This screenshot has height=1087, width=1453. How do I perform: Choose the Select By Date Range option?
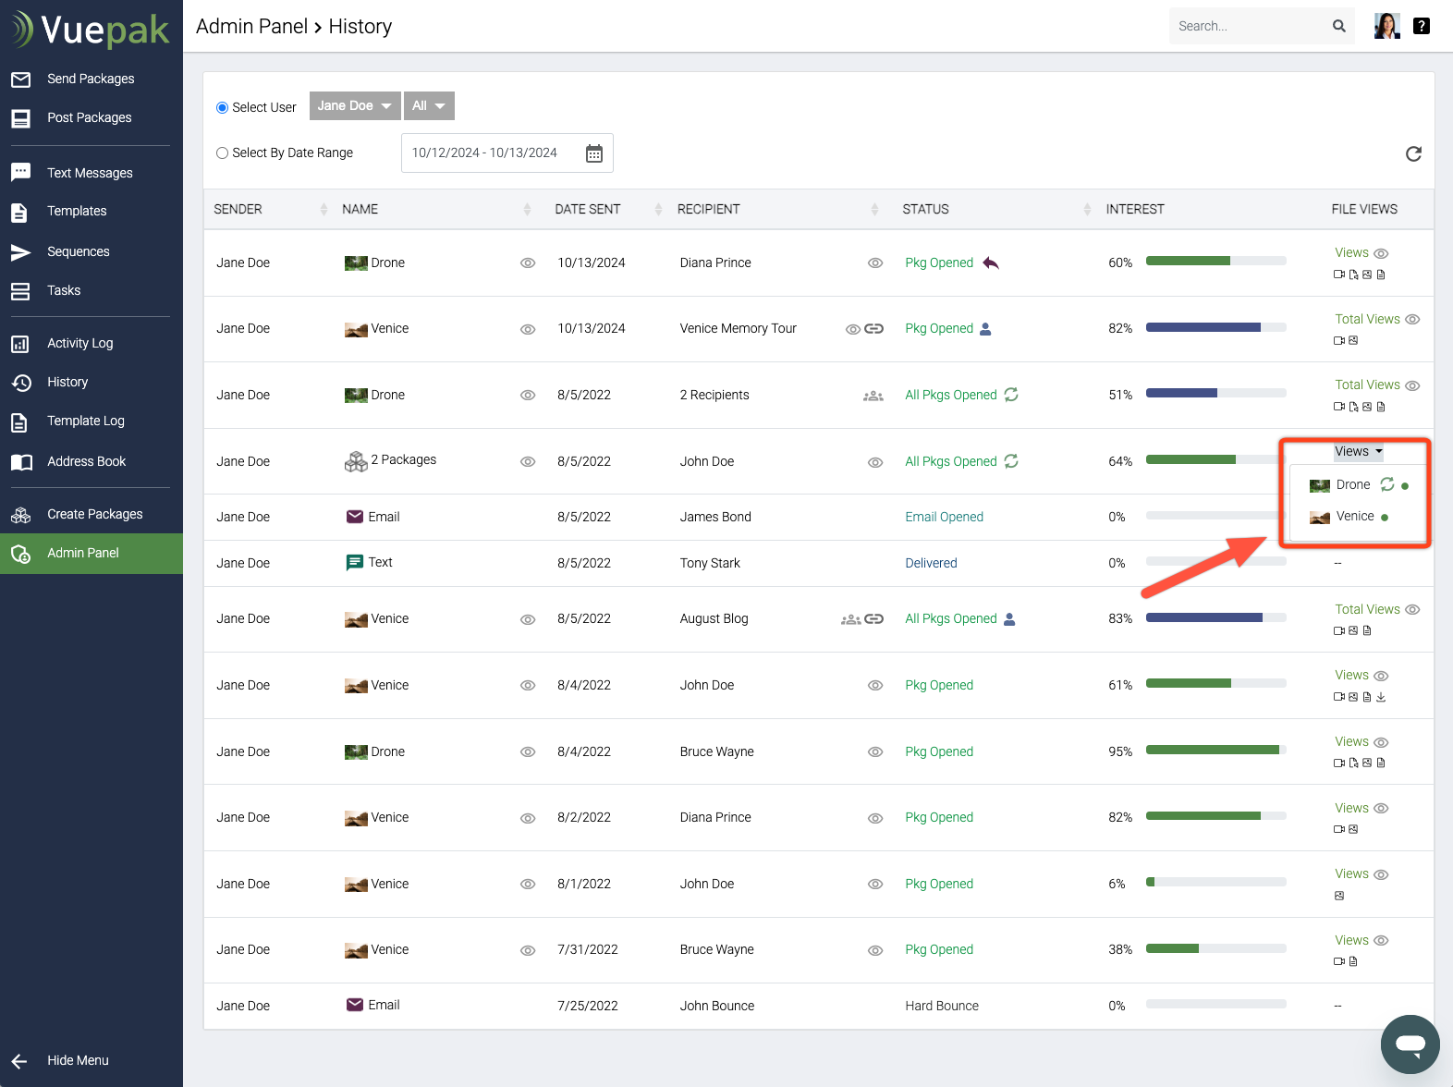tap(222, 153)
